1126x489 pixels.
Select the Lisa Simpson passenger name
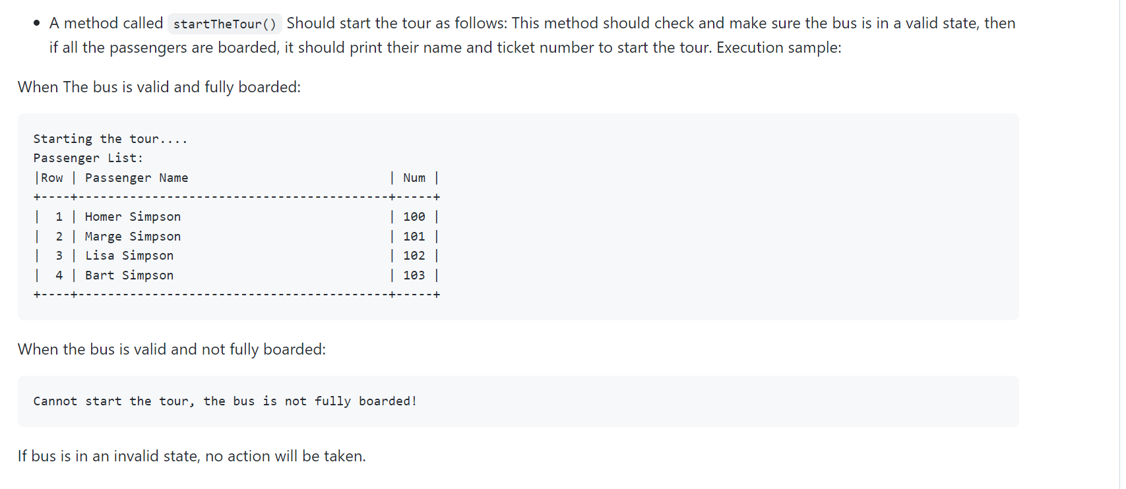pyautogui.click(x=129, y=256)
